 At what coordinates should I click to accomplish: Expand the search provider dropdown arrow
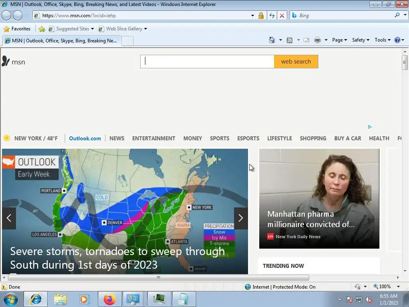pos(405,15)
